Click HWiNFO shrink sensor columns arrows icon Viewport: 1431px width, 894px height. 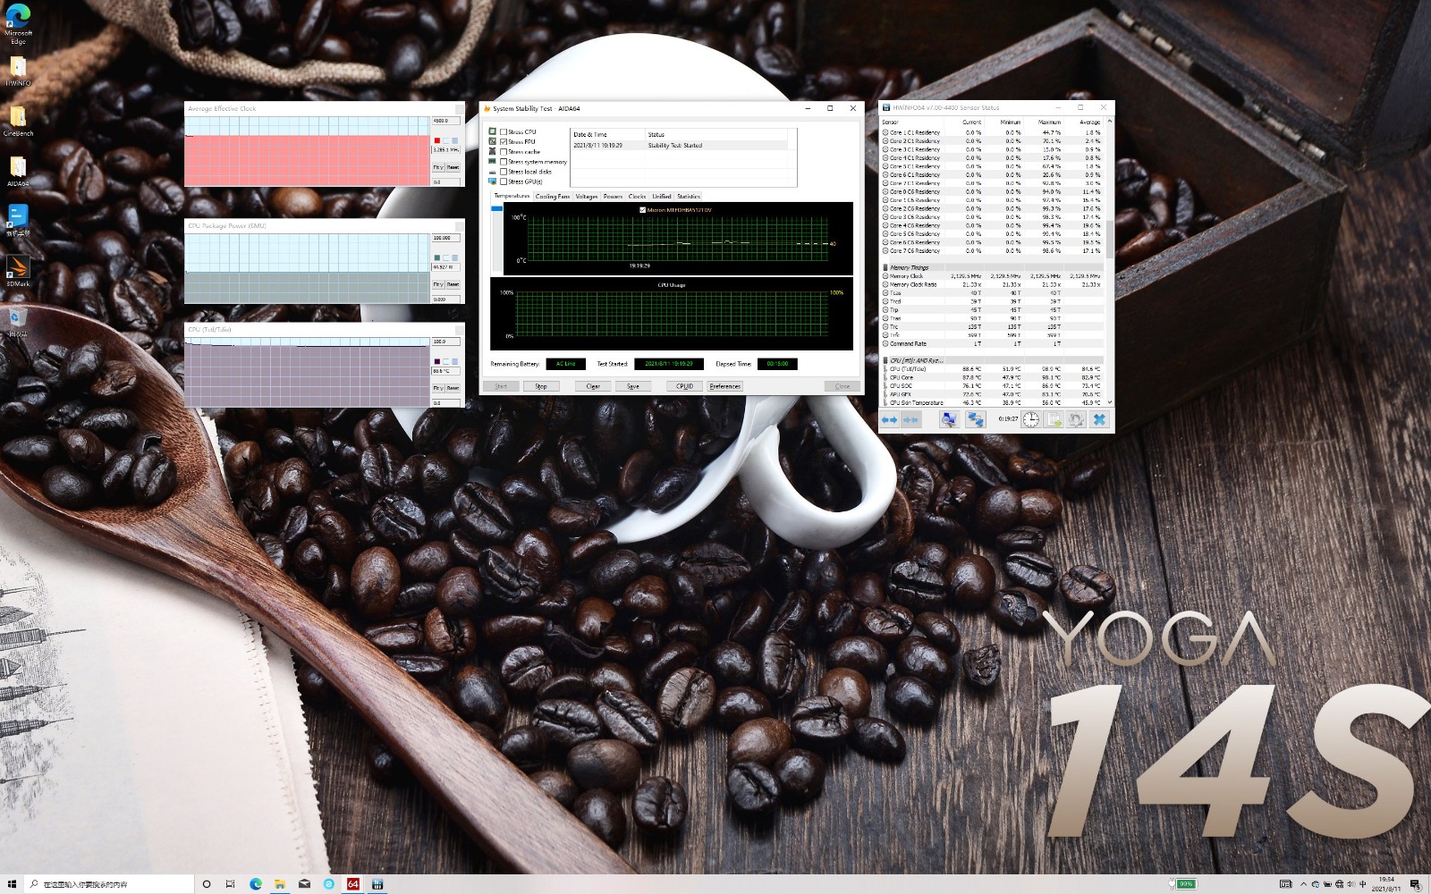click(x=910, y=419)
